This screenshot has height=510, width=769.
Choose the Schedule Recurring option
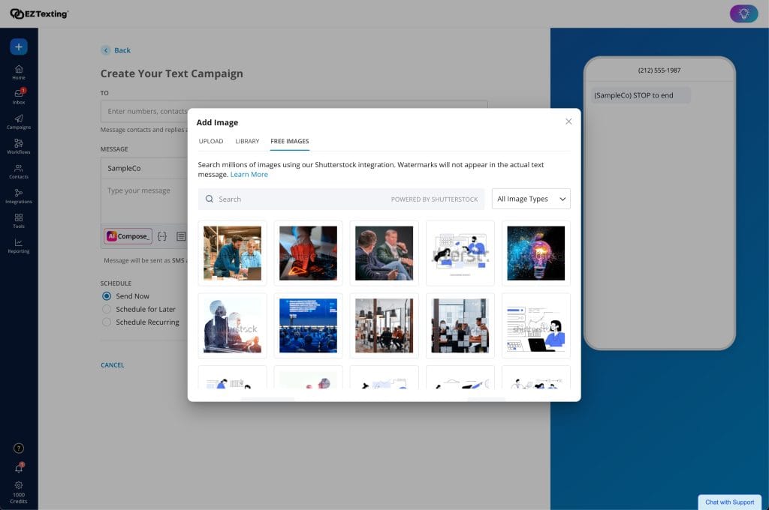(107, 322)
